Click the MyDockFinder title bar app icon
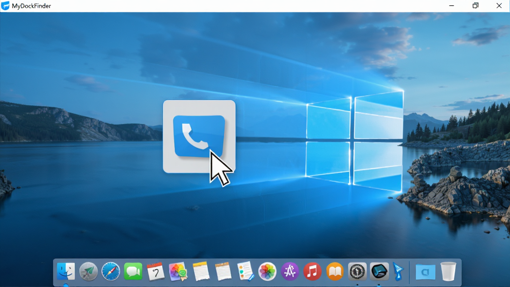The image size is (510, 287). coord(5,5)
